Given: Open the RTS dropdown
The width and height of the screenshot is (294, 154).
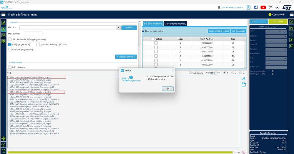Looking at the screenshot, I should tap(276, 58).
